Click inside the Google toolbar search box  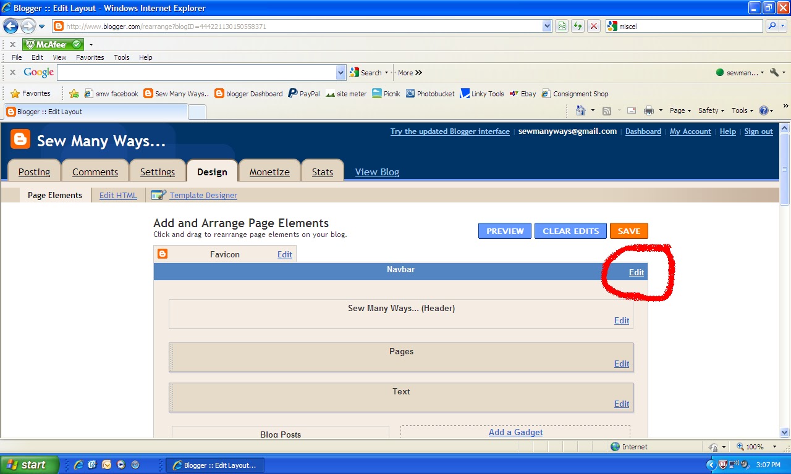tap(198, 72)
